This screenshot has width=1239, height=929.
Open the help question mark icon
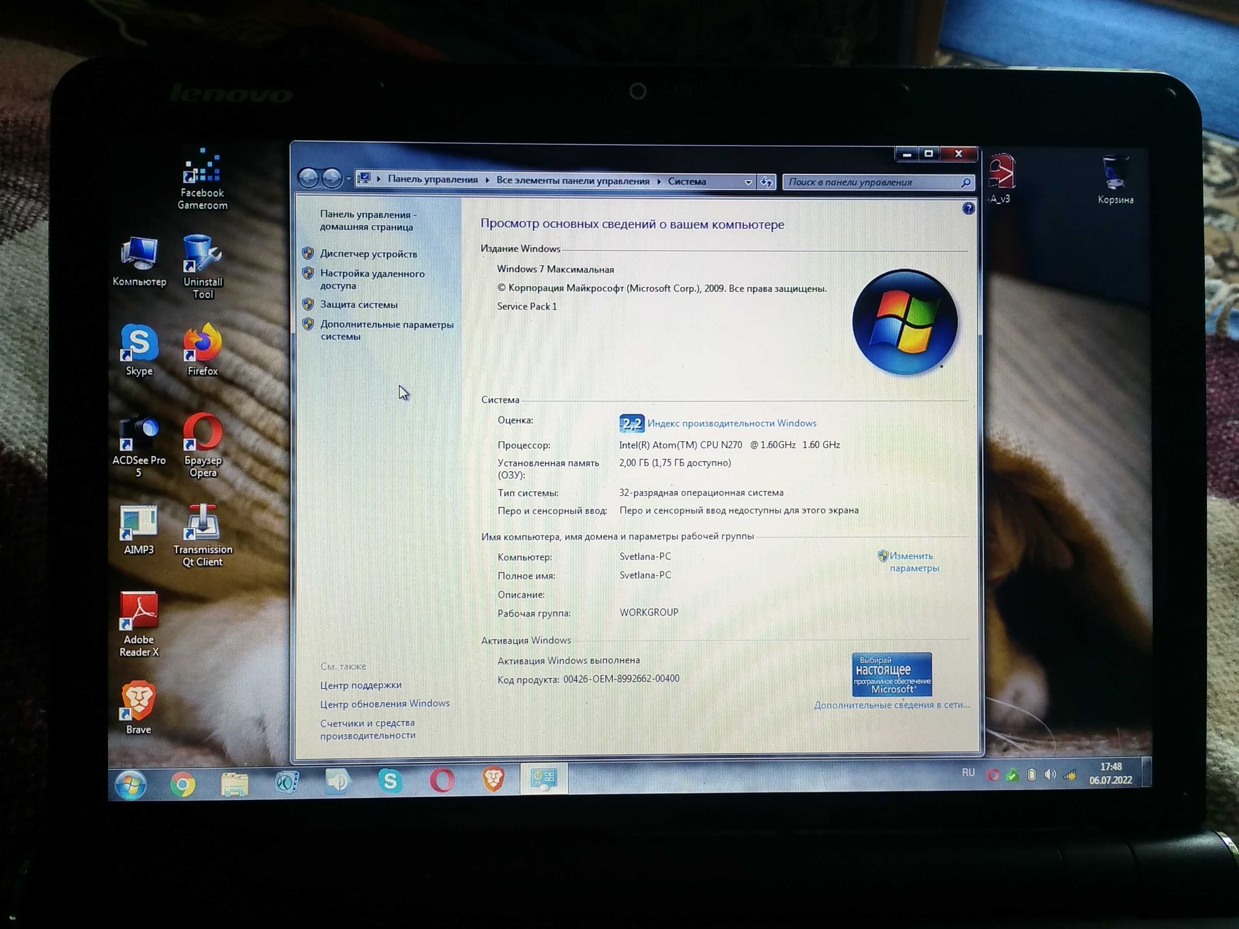(968, 209)
